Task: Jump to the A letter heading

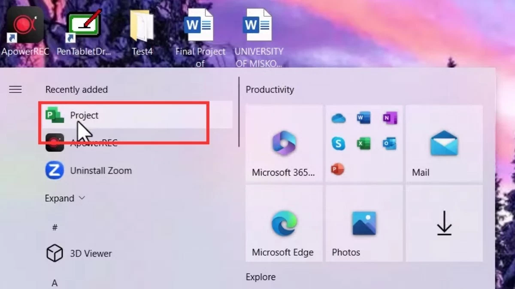Action: (x=55, y=283)
